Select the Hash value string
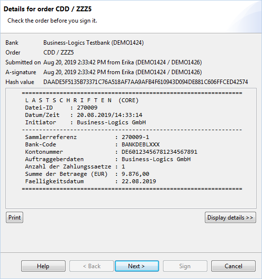The height and width of the screenshot is (279, 262). [146, 82]
